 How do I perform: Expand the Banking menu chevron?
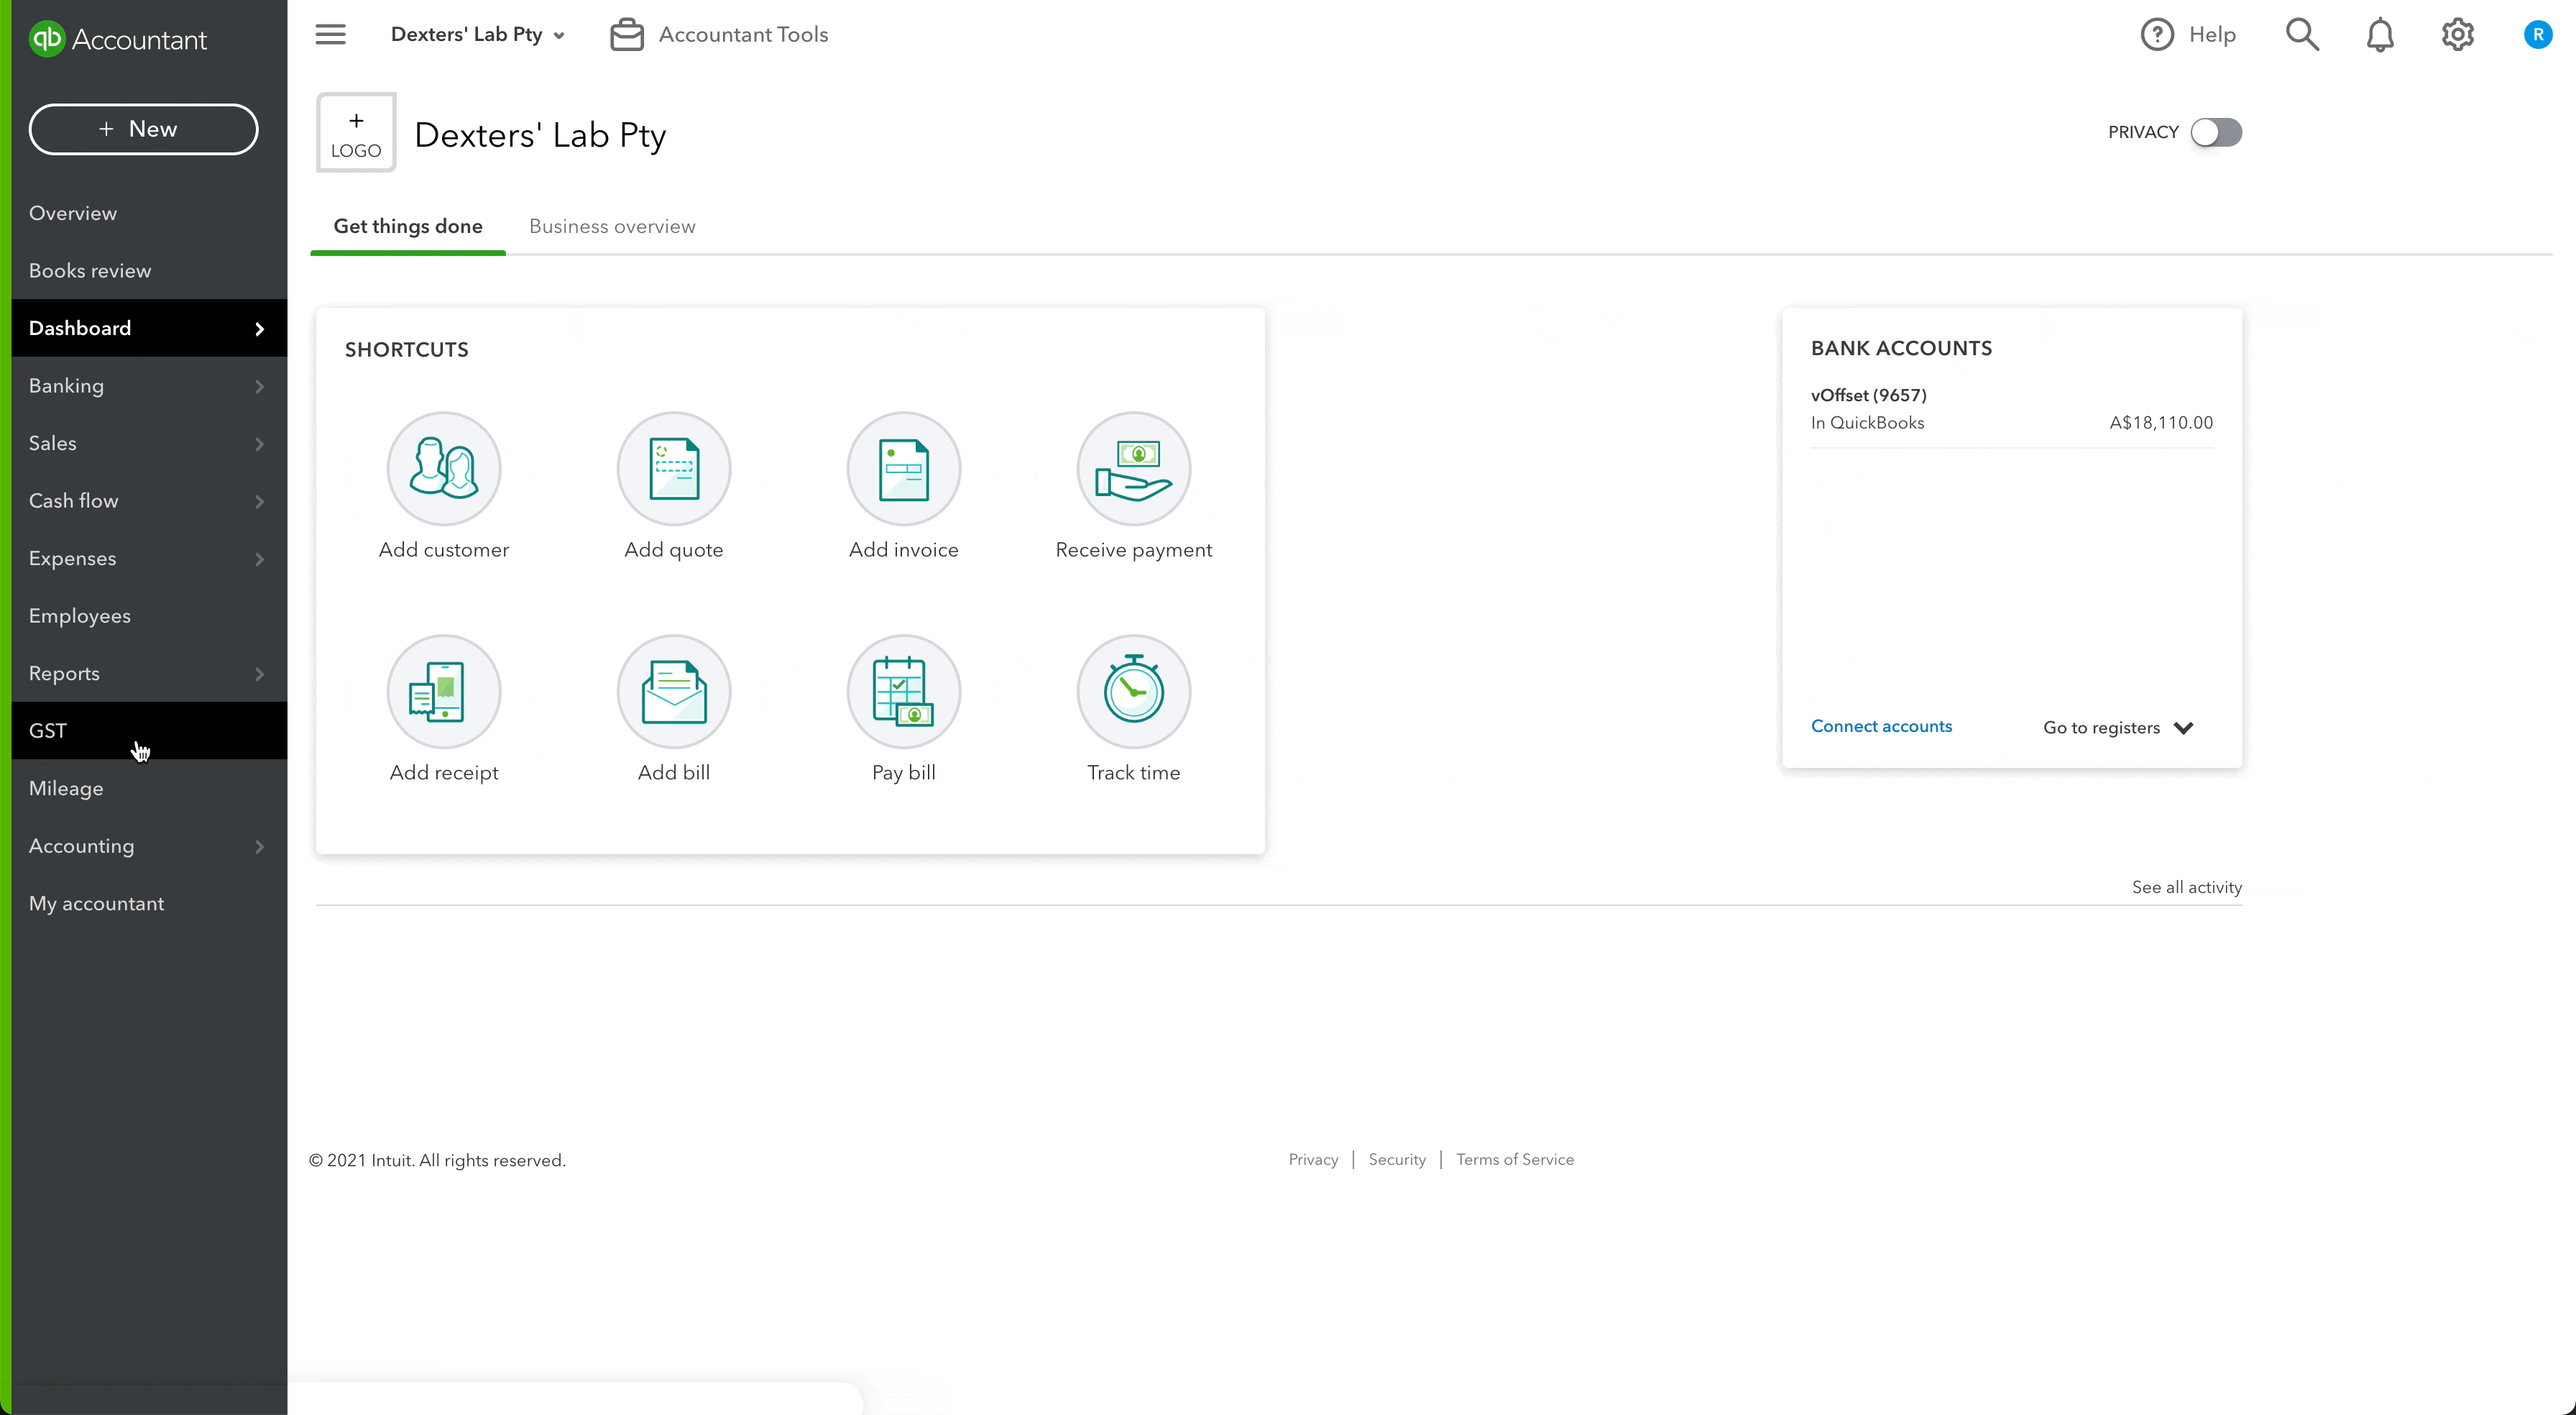point(259,386)
